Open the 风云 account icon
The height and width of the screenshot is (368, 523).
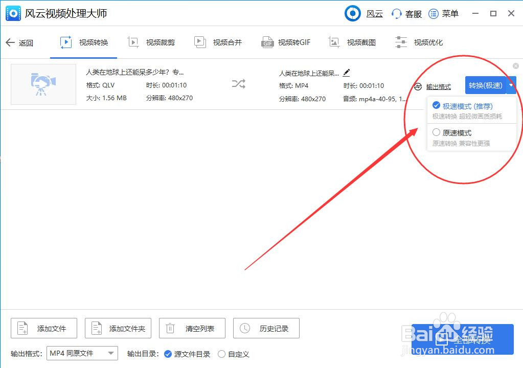coord(353,13)
